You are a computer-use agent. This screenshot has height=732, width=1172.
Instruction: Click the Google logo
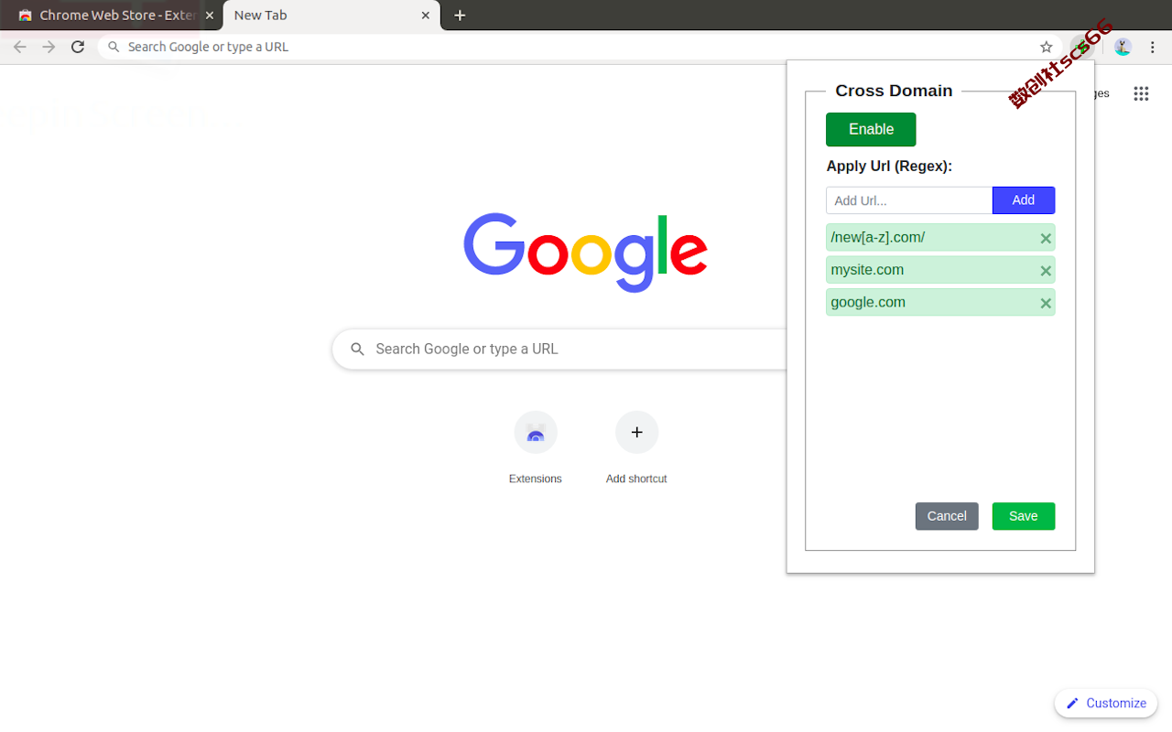(x=585, y=252)
